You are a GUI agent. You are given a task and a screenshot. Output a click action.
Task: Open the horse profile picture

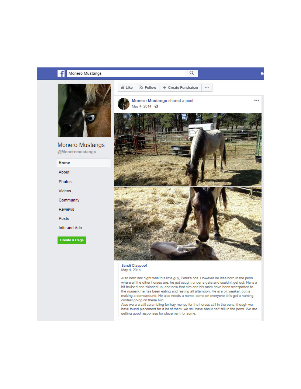coord(84,111)
